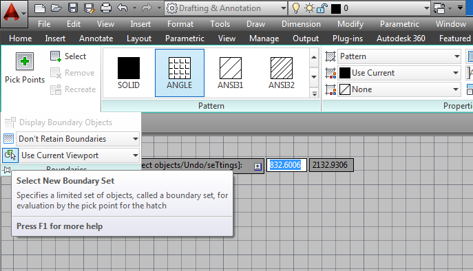Image resolution: width=473 pixels, height=271 pixels.
Task: Click the 2132.9306 coordinate input field
Action: point(331,165)
